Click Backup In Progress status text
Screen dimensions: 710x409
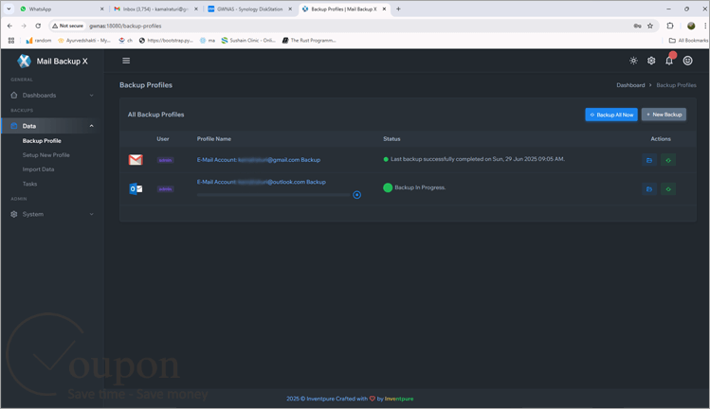pos(420,187)
